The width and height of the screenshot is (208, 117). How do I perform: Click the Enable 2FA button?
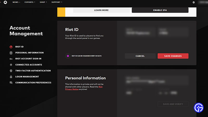[160, 10]
